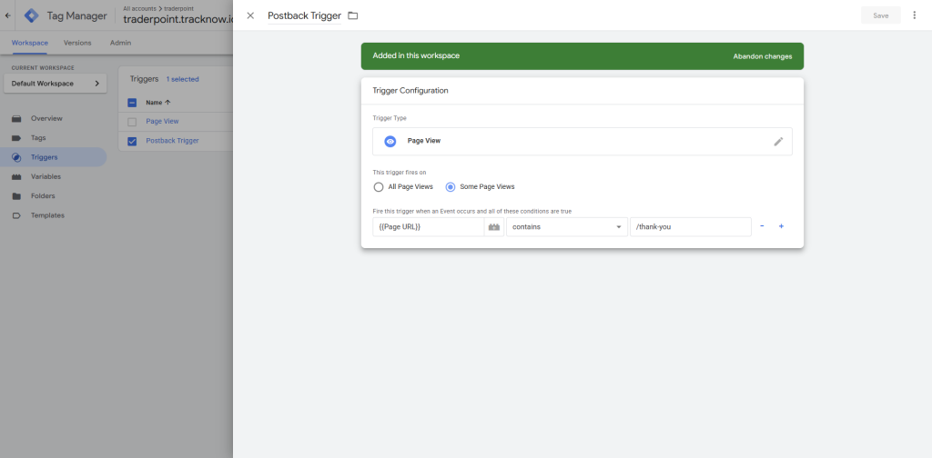Open Variables in the left sidebar
Viewport: 932px width, 458px height.
click(46, 176)
